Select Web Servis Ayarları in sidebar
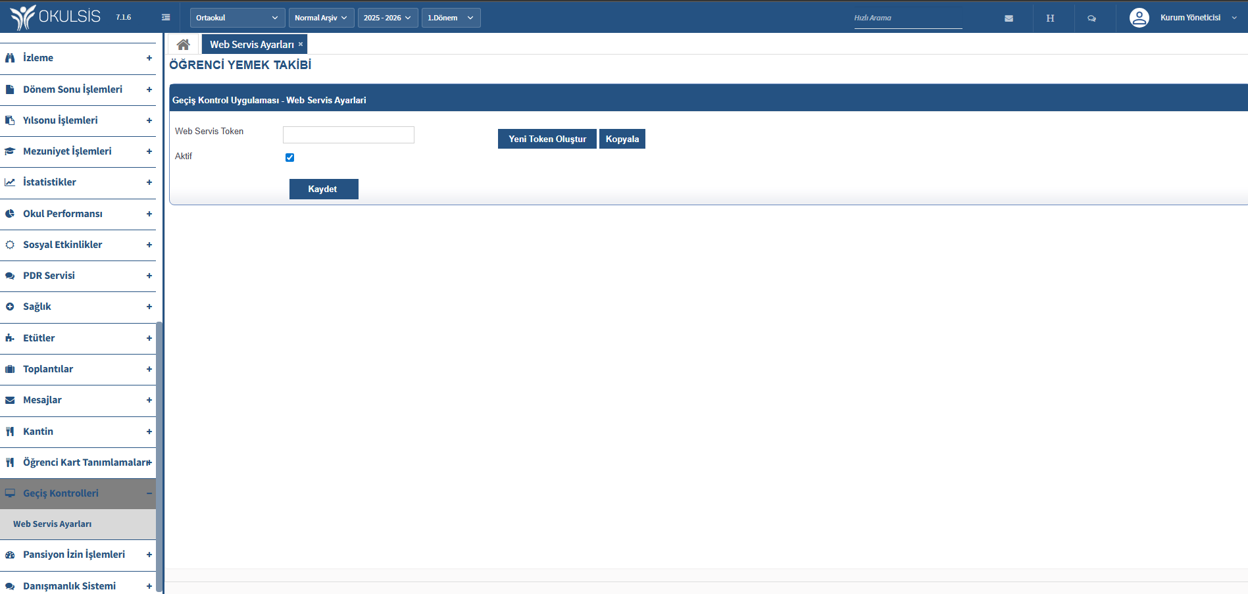This screenshot has width=1248, height=594. 53,524
